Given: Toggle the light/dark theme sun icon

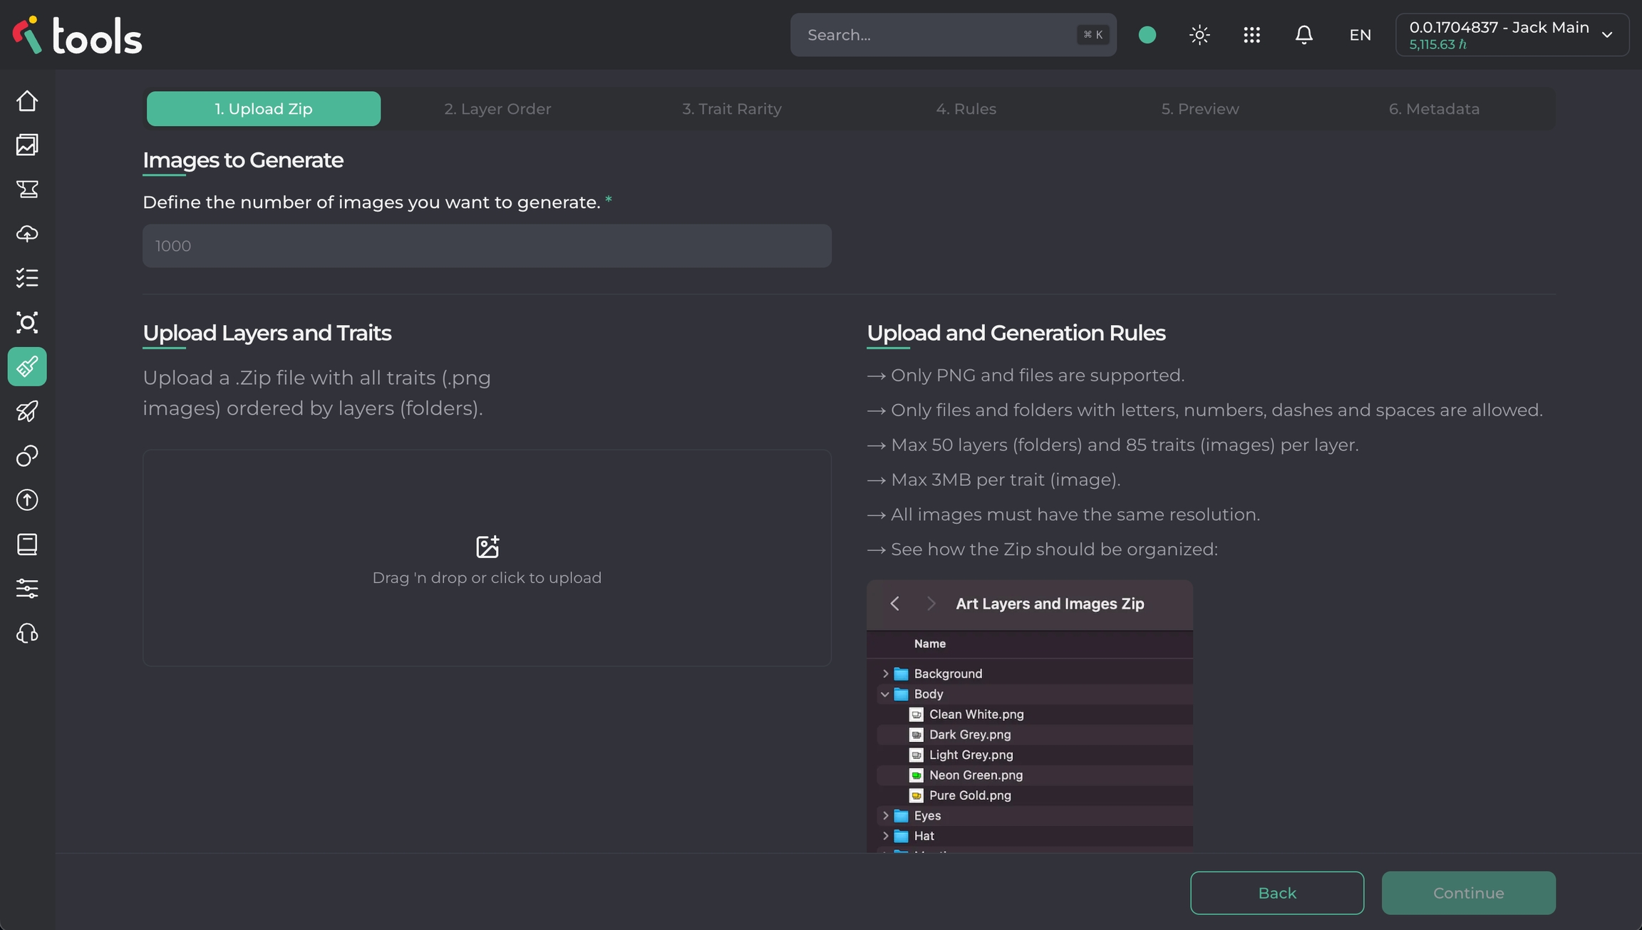Looking at the screenshot, I should [x=1199, y=35].
